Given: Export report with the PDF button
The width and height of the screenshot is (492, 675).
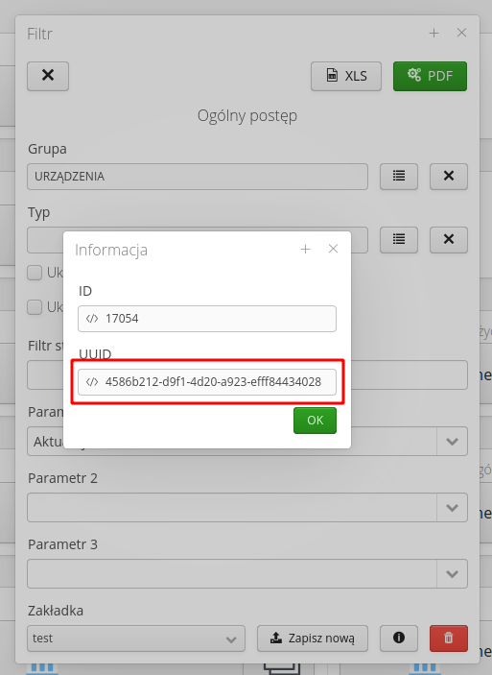Looking at the screenshot, I should click(430, 76).
